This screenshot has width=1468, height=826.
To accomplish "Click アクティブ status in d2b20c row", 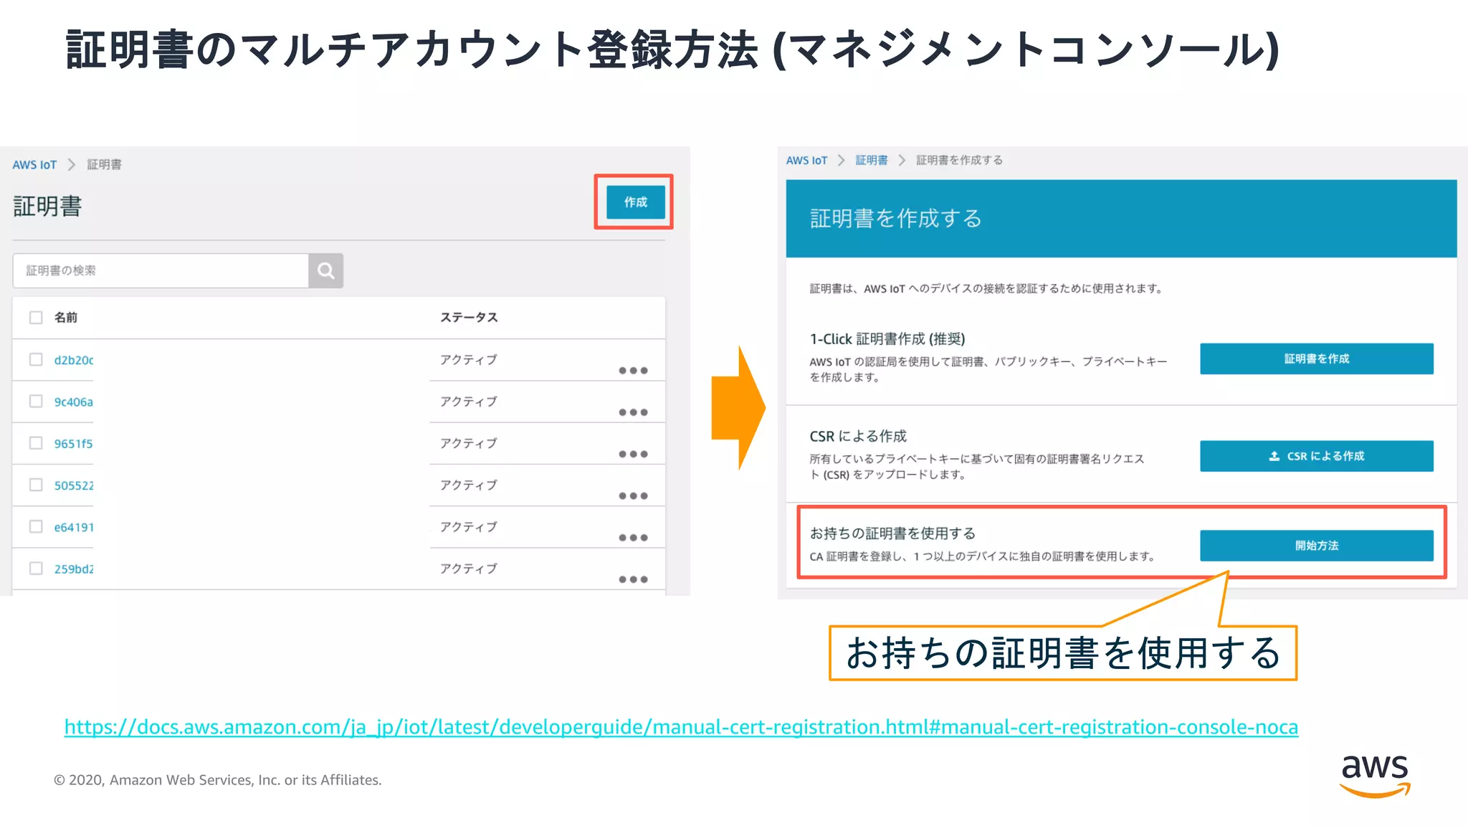I will click(x=469, y=360).
